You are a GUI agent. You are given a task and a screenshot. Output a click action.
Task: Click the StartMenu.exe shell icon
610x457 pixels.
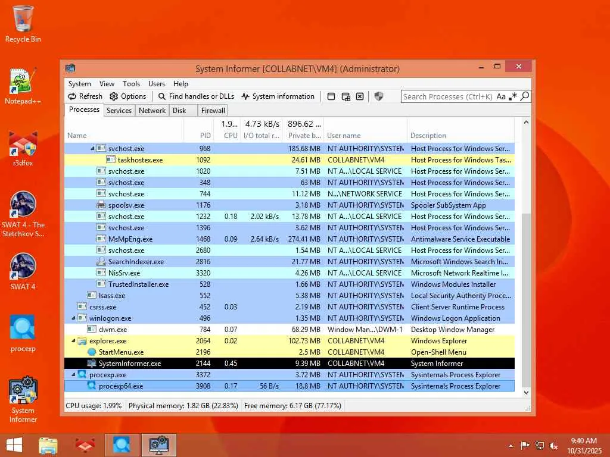point(92,352)
